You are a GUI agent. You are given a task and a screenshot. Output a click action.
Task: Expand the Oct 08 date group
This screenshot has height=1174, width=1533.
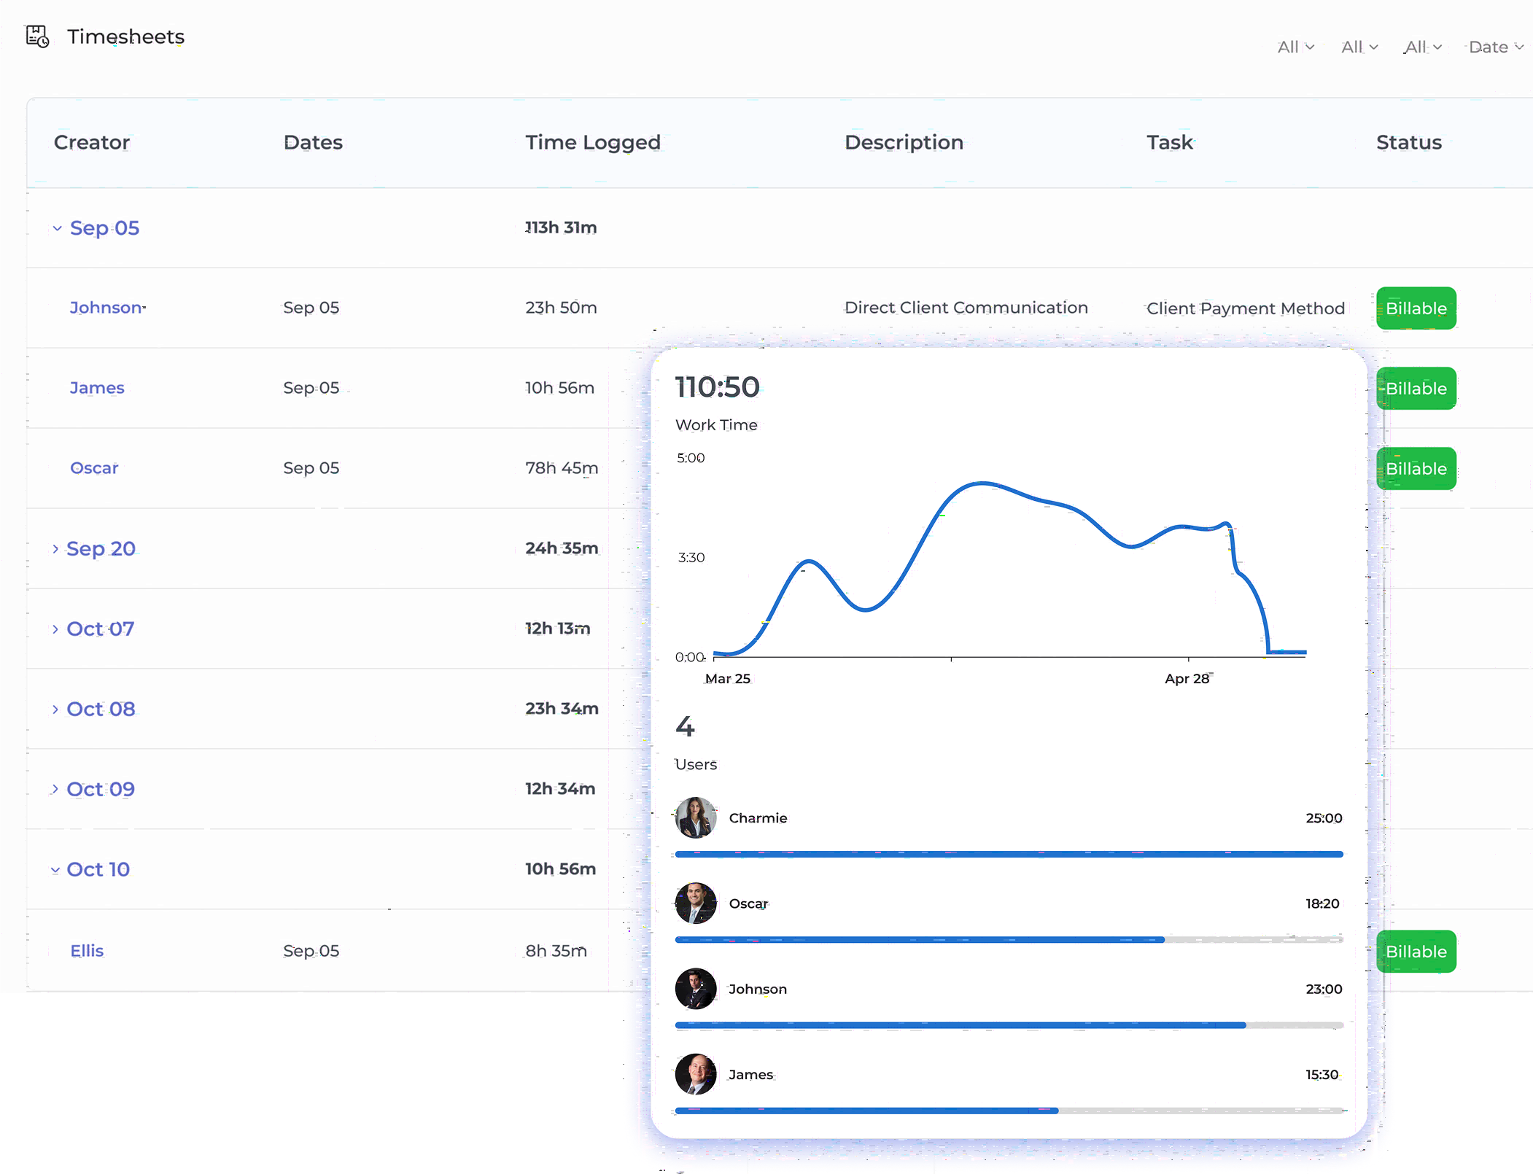pos(55,709)
